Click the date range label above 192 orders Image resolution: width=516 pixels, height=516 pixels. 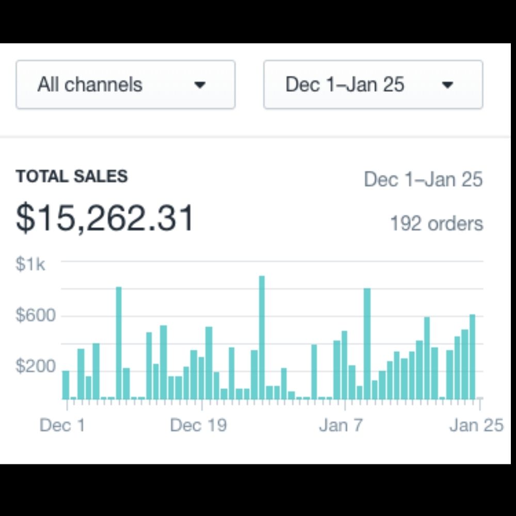click(423, 180)
